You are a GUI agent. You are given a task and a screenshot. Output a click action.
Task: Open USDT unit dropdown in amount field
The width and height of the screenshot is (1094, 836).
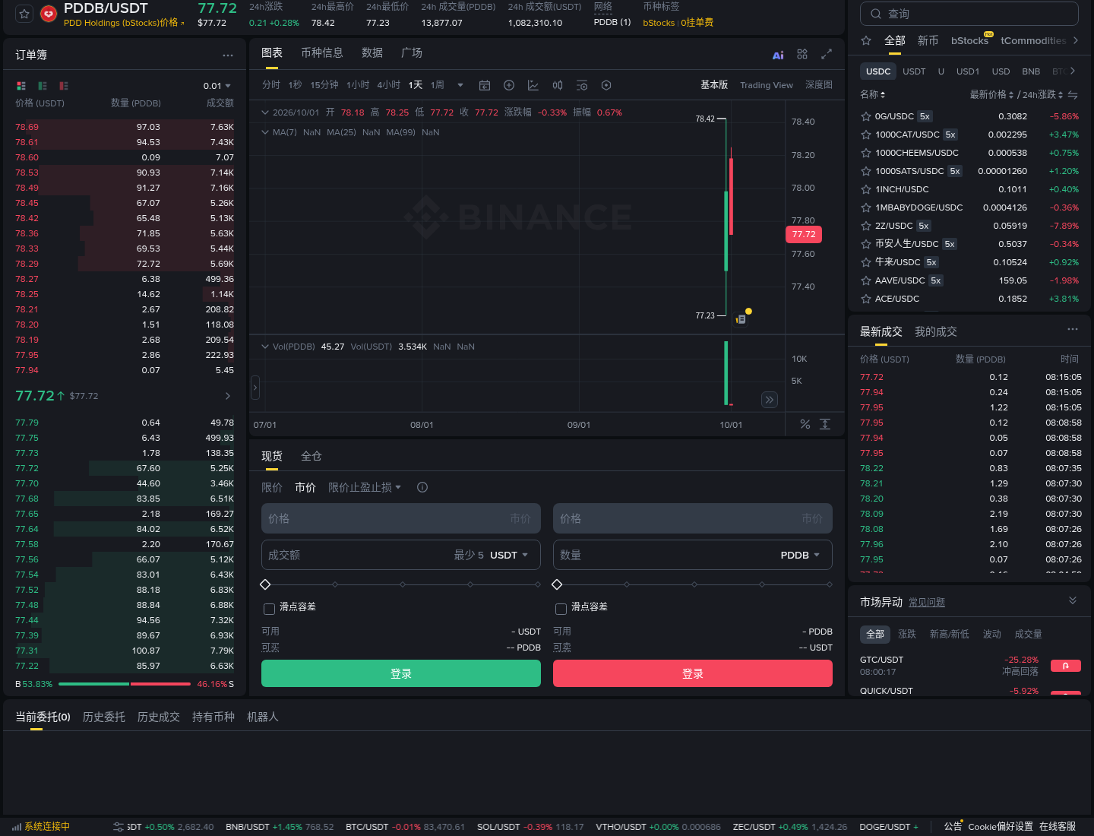[x=509, y=555]
